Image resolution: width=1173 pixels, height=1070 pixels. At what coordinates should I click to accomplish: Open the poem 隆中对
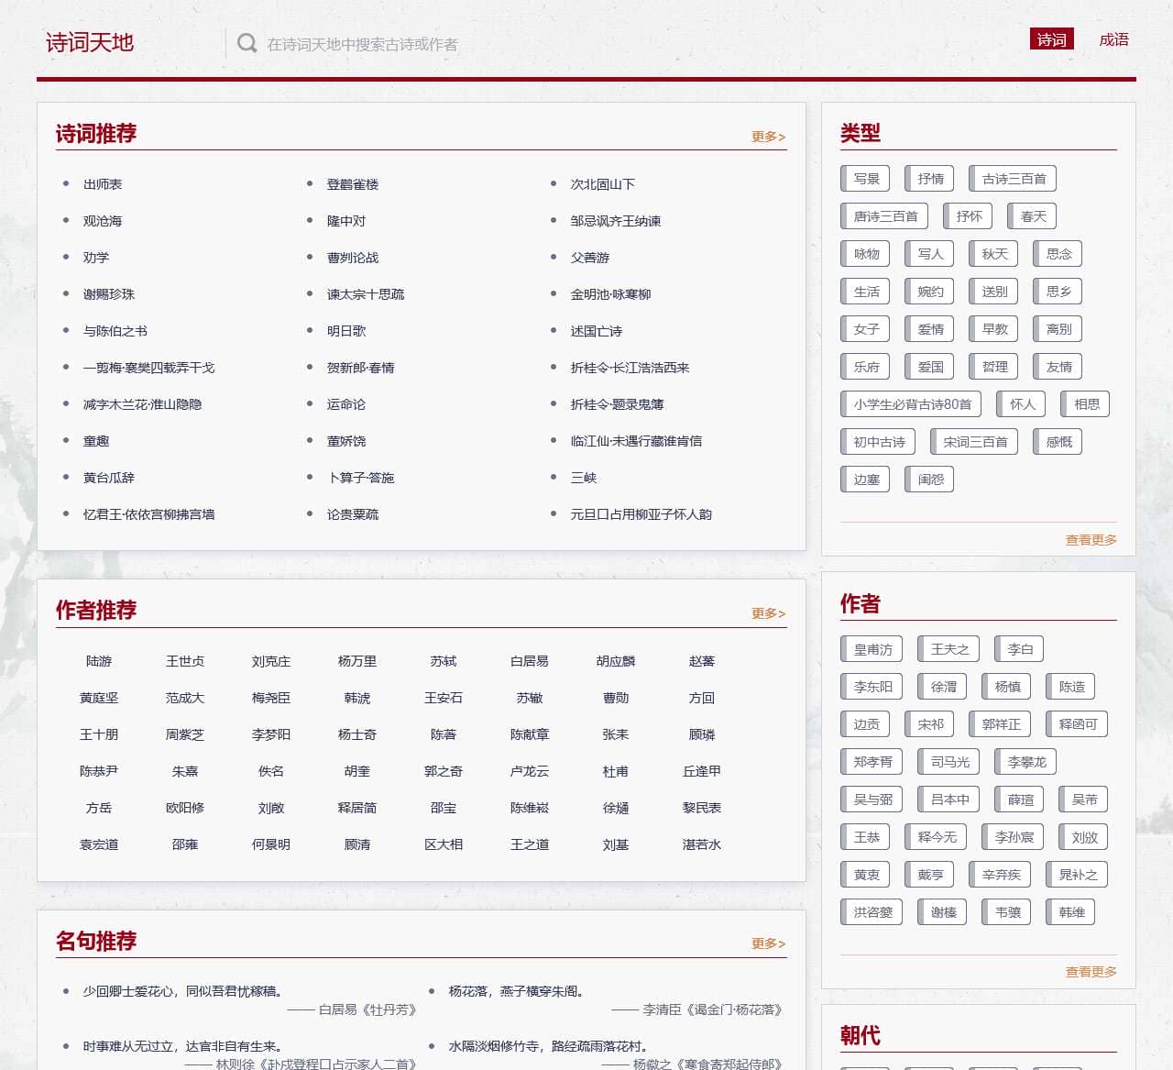(346, 221)
